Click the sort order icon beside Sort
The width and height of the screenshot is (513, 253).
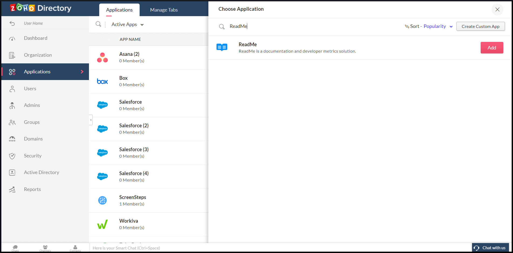(x=407, y=26)
